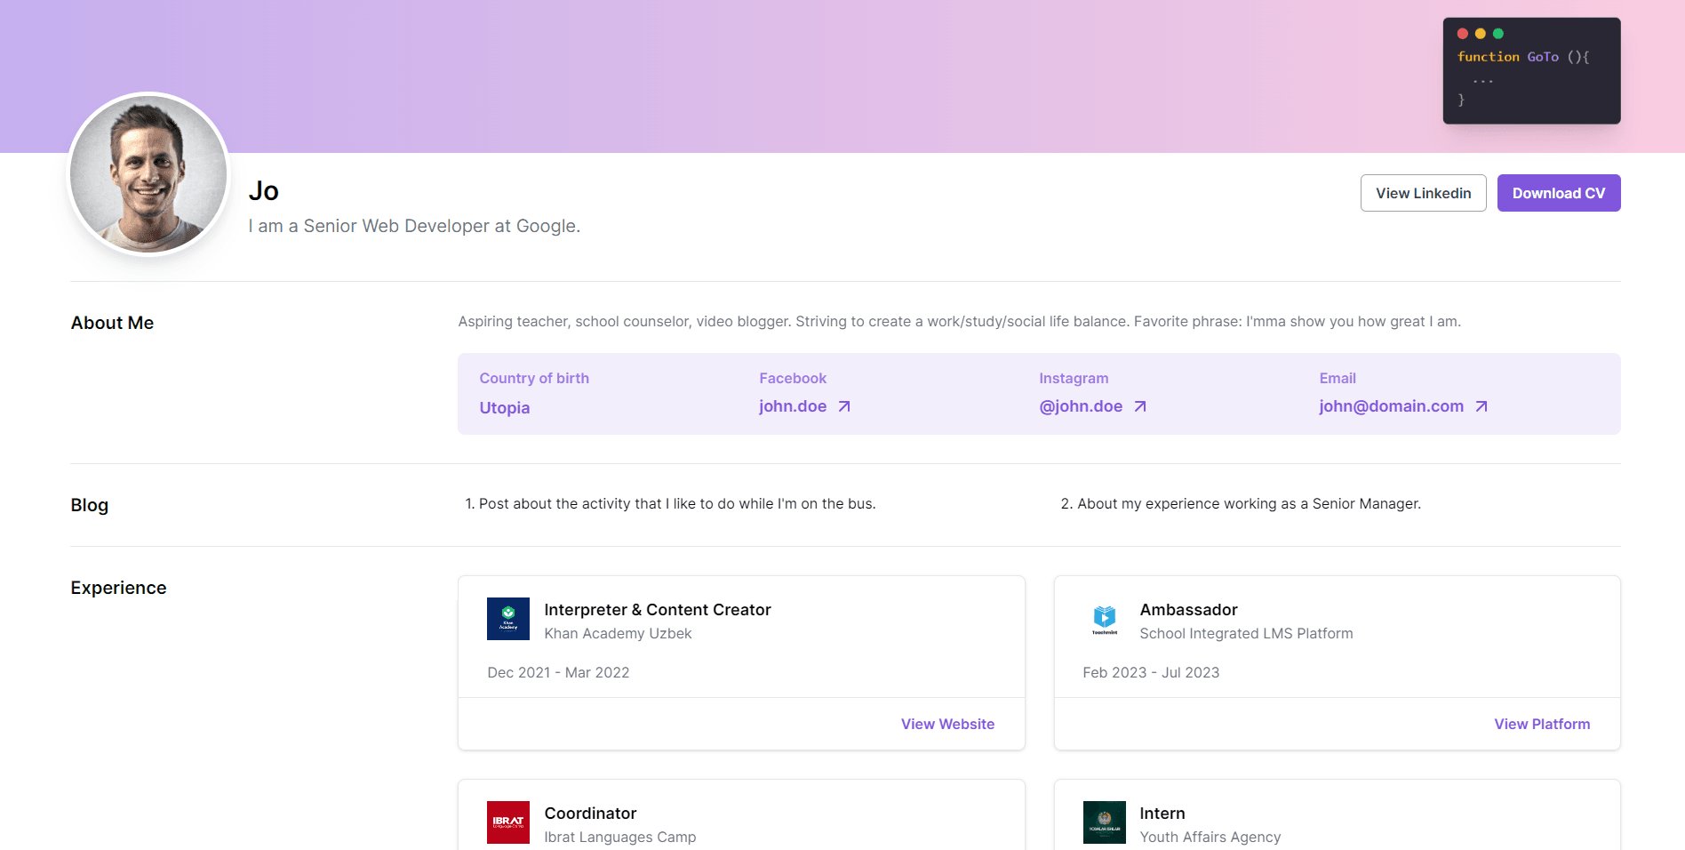
Task: Click the Feb 2023 - Jul 2023 date
Action: (x=1151, y=673)
